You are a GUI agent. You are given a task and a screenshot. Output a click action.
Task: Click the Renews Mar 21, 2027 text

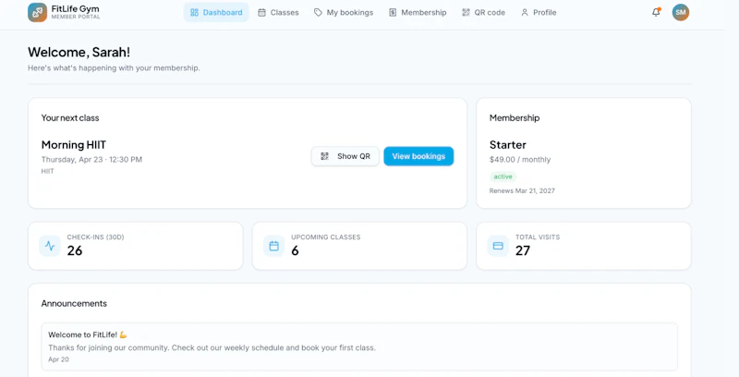pos(522,191)
